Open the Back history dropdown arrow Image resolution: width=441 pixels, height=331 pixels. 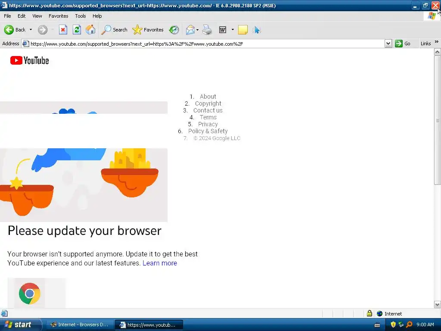click(31, 30)
